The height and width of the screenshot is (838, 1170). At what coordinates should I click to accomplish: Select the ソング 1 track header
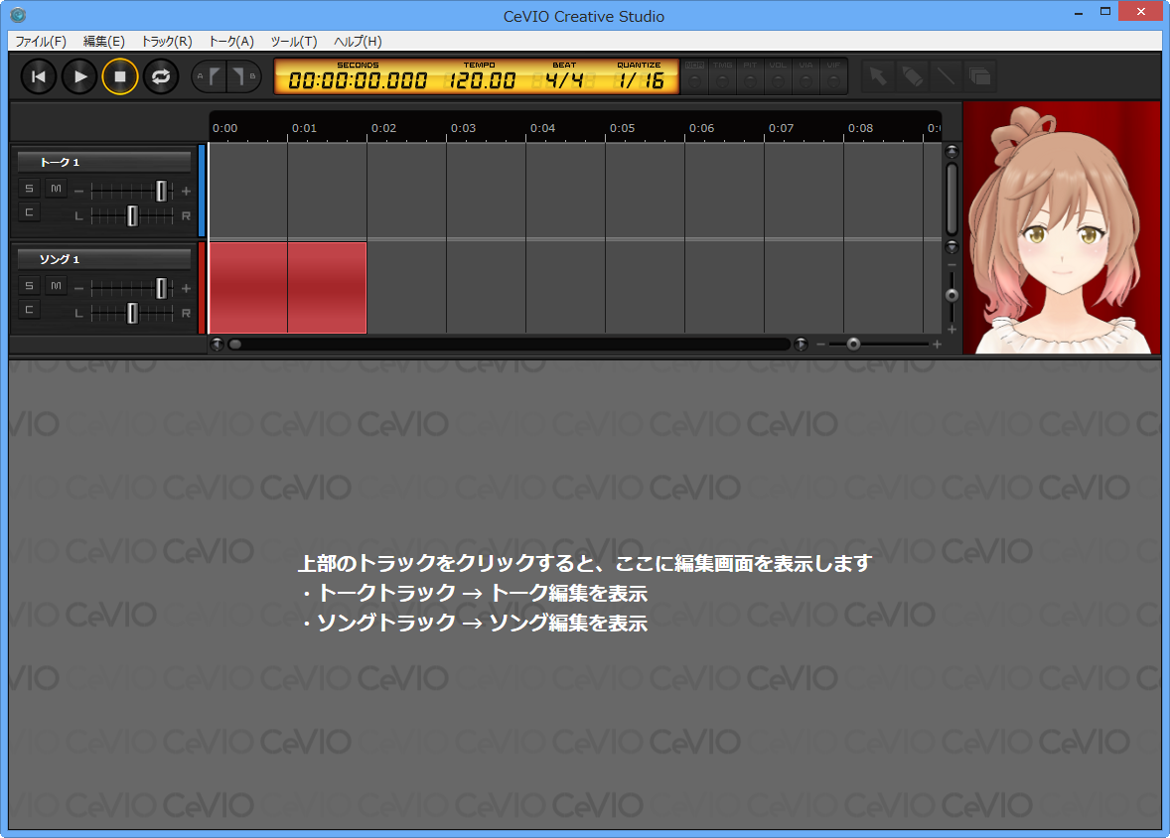(104, 259)
